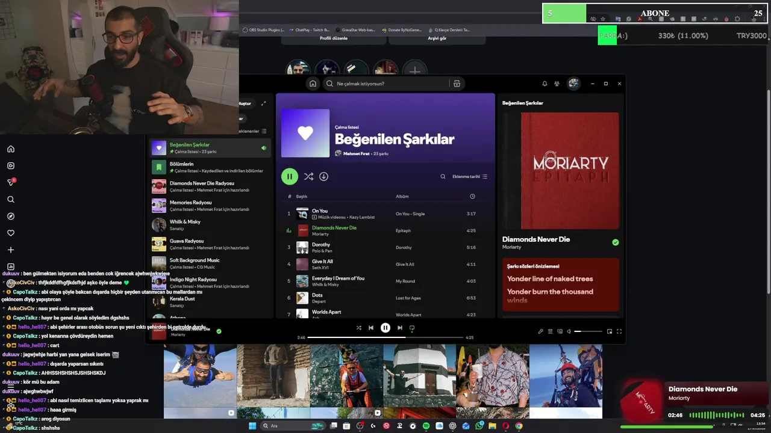Open Soft Background Music playlist
The image size is (771, 433).
(x=210, y=263)
